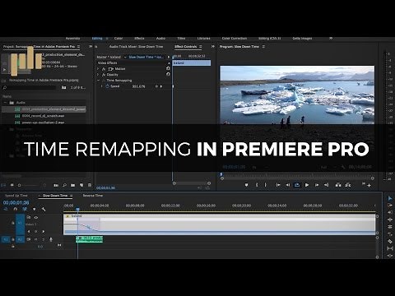Toggle Speed stopwatch animation in Effect Controls
This screenshot has width=395, height=296.
tap(107, 86)
